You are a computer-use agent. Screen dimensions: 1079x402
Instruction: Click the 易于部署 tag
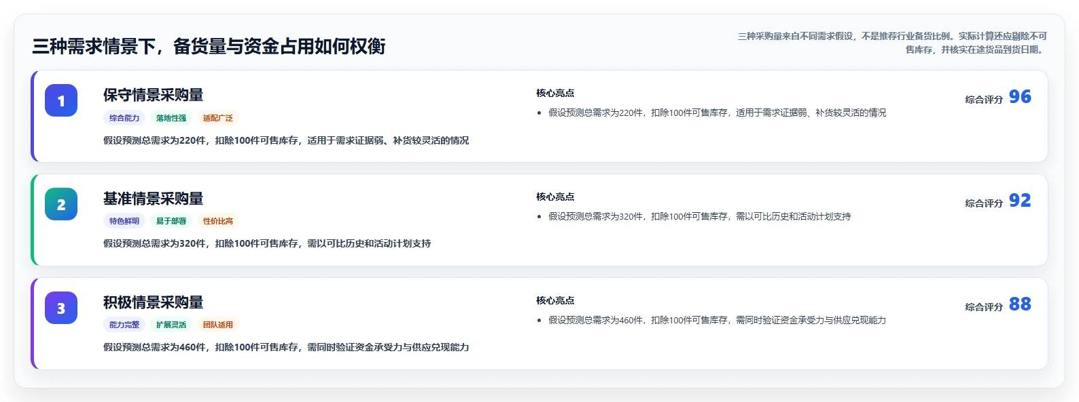tap(171, 221)
